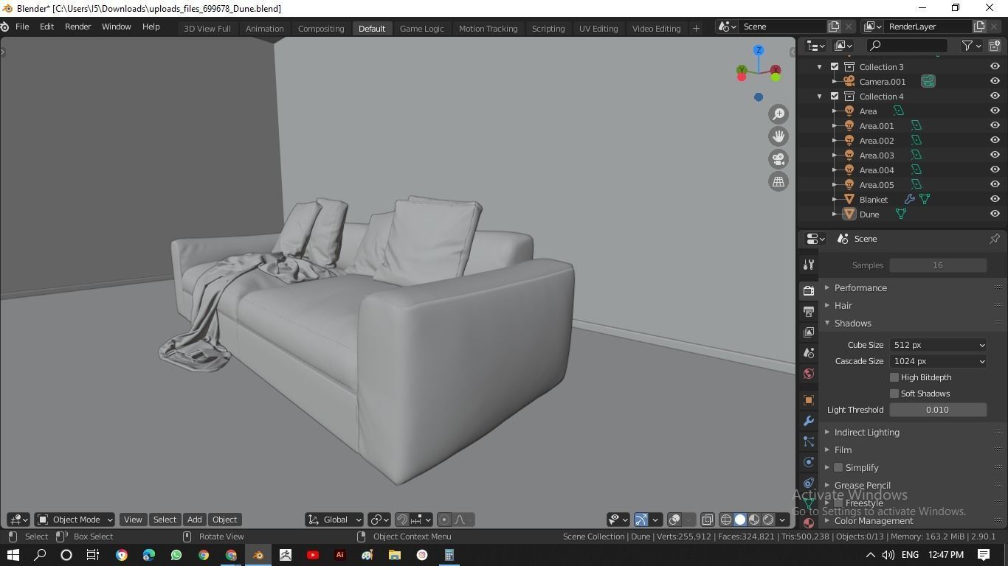Open the Output properties tab
Image resolution: width=1008 pixels, height=566 pixels.
coord(809,311)
